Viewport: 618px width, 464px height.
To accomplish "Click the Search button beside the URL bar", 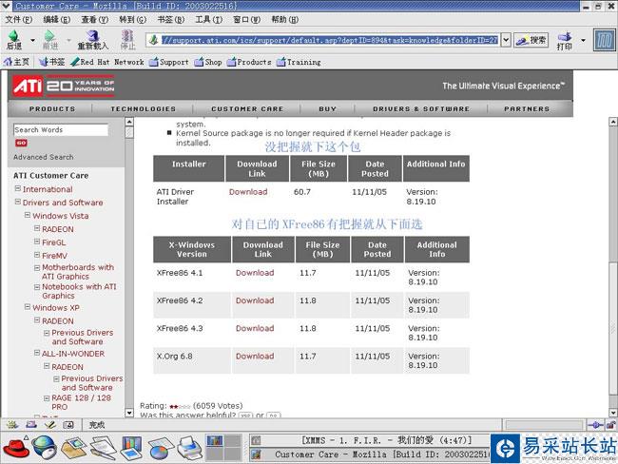I will click(531, 40).
